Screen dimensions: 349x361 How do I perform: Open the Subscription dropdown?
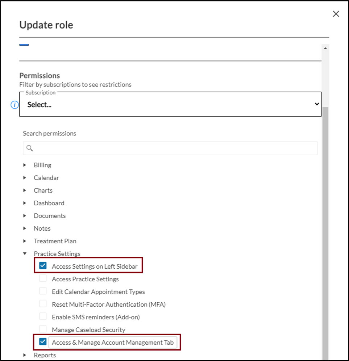click(x=170, y=104)
